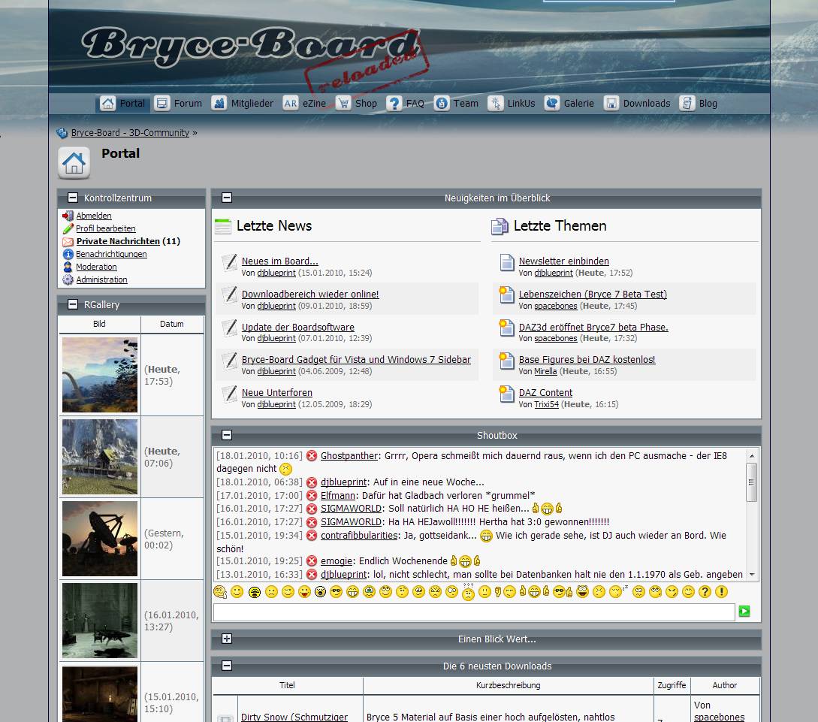Screen dimensions: 818x722
Task: Insert the exclamation mark smiley
Action: click(x=721, y=591)
